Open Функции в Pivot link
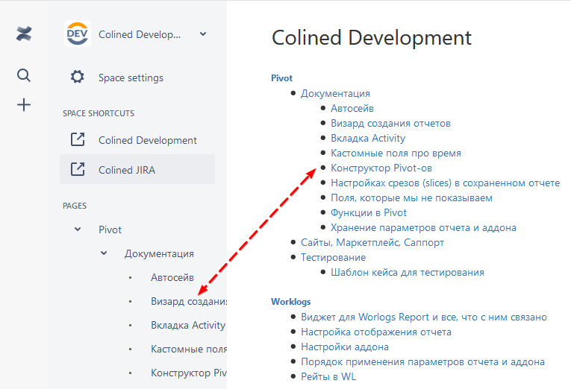 tap(368, 212)
